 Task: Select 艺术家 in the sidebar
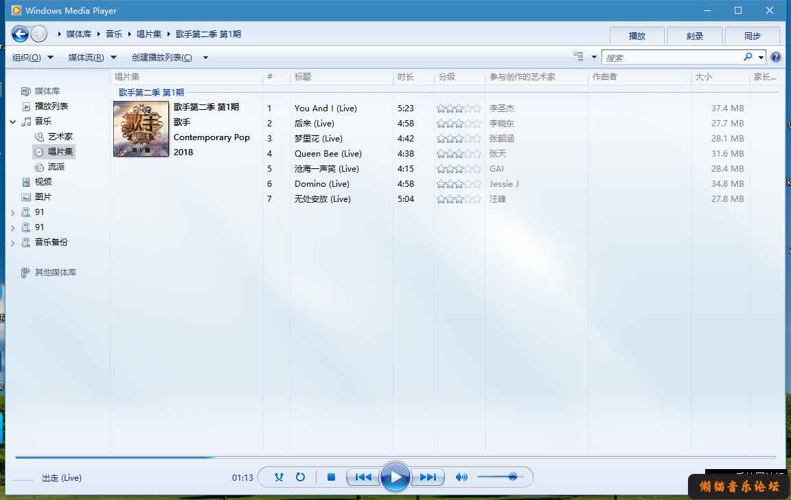click(x=60, y=137)
